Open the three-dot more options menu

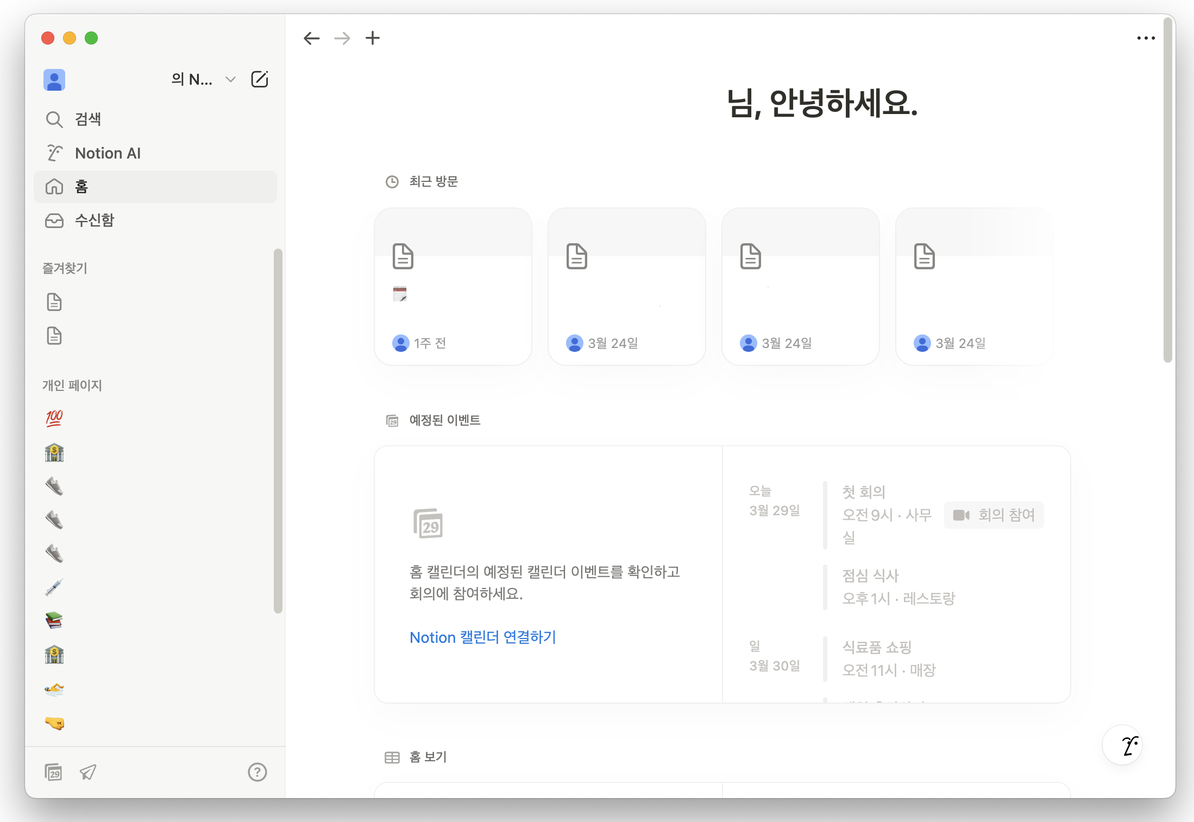1146,38
